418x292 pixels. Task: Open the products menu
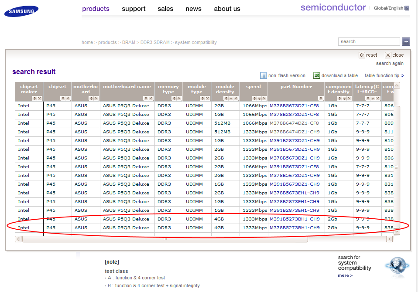point(96,9)
